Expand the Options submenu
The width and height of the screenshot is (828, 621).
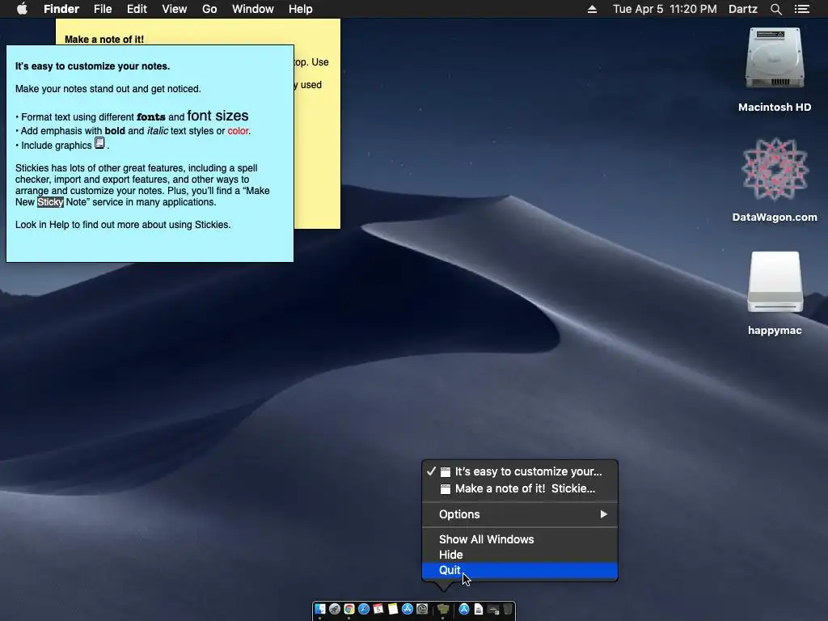[x=520, y=514]
